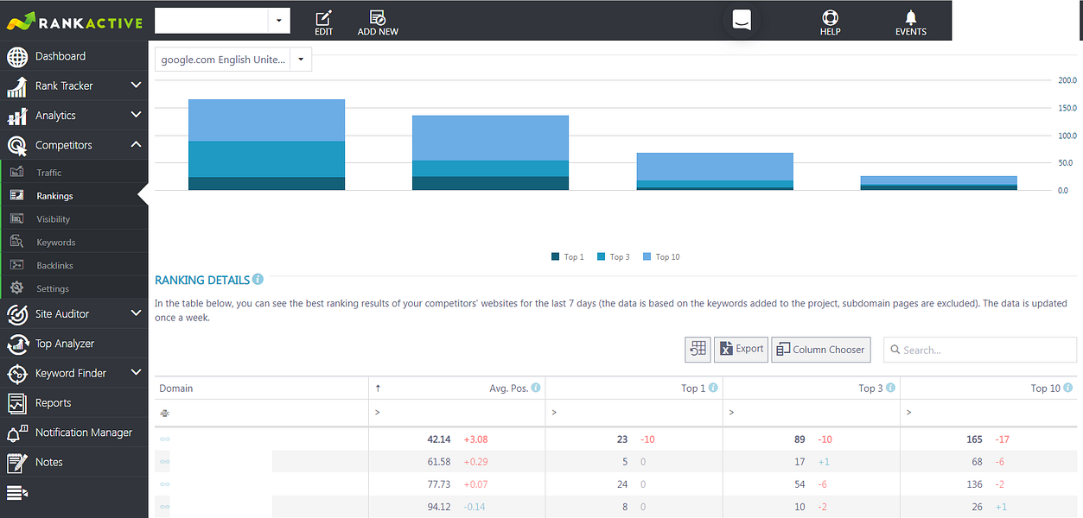Screen dimensions: 1083x518
Task: Click the Avg. Pos. info icon
Action: [537, 388]
